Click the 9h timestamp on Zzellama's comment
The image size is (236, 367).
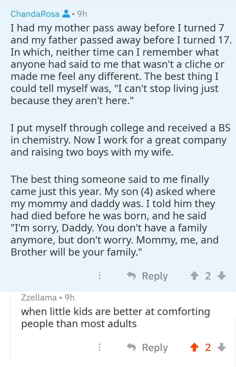(x=69, y=297)
